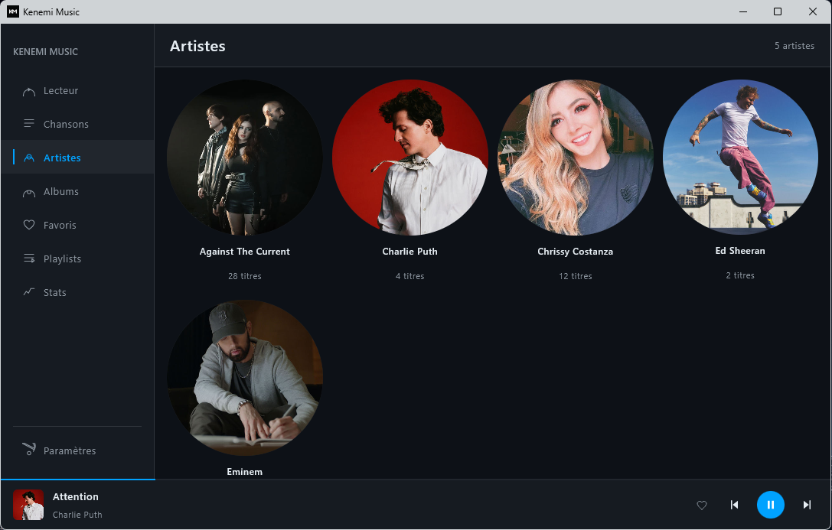Open Paramètres settings icon

click(29, 450)
